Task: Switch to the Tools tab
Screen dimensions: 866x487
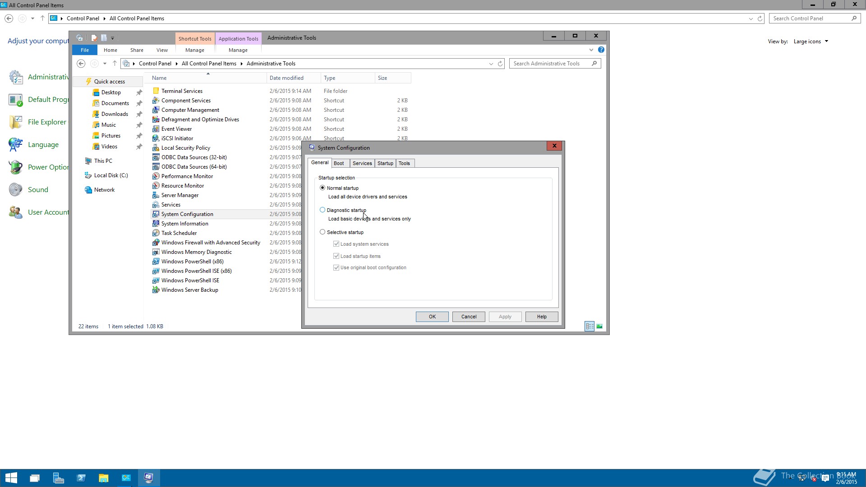Action: pos(404,163)
